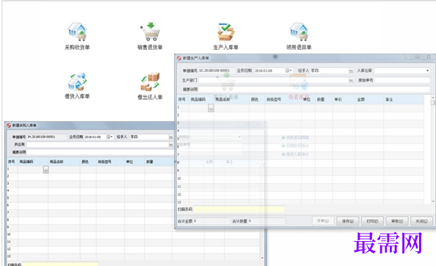Click the 合计数量 total field
The image size is (436, 266).
point(266,221)
